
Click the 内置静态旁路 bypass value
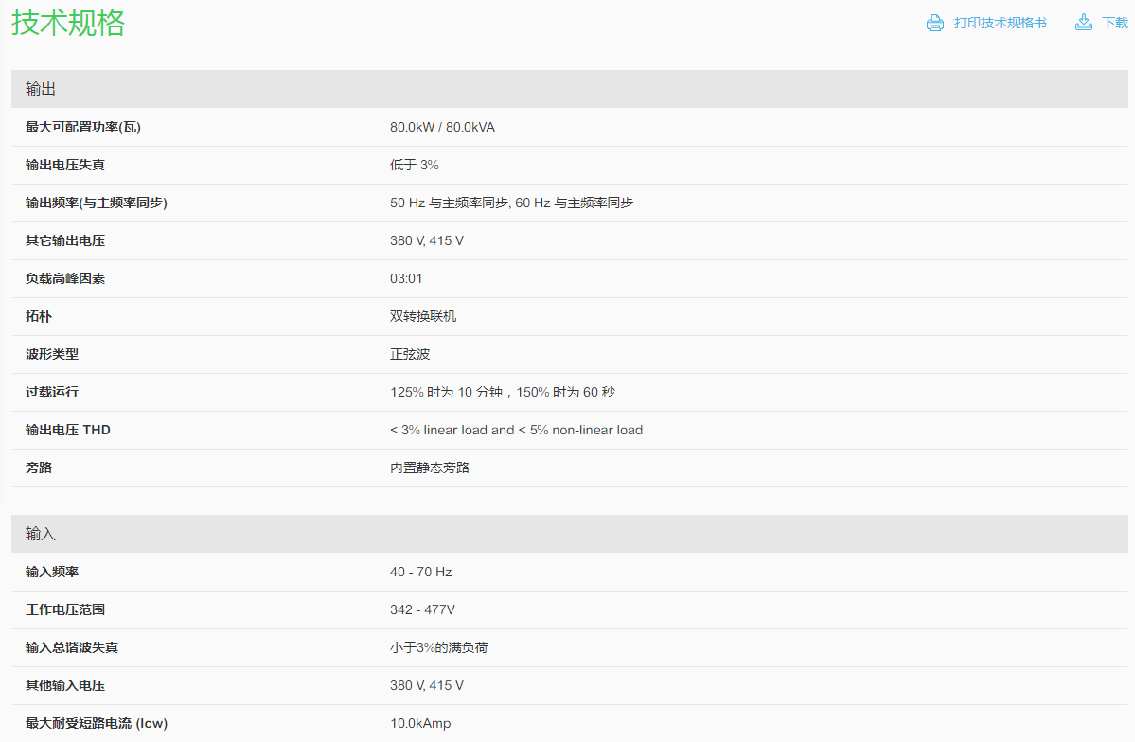pos(430,468)
